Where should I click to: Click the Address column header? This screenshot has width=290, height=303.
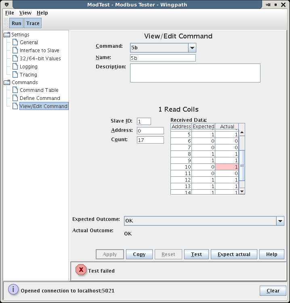(181, 126)
